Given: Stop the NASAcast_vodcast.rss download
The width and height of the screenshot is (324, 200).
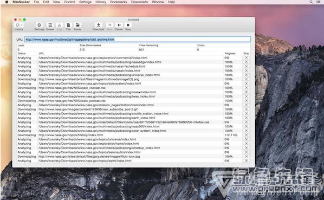Looking at the screenshot, I should pyautogui.click(x=246, y=88).
